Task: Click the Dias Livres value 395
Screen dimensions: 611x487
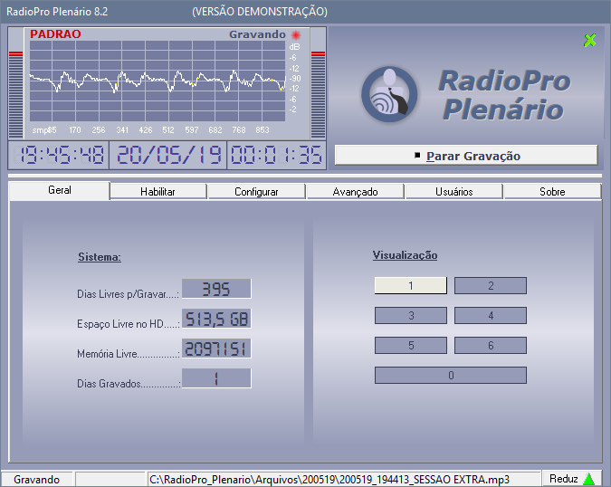Action: pyautogui.click(x=216, y=289)
